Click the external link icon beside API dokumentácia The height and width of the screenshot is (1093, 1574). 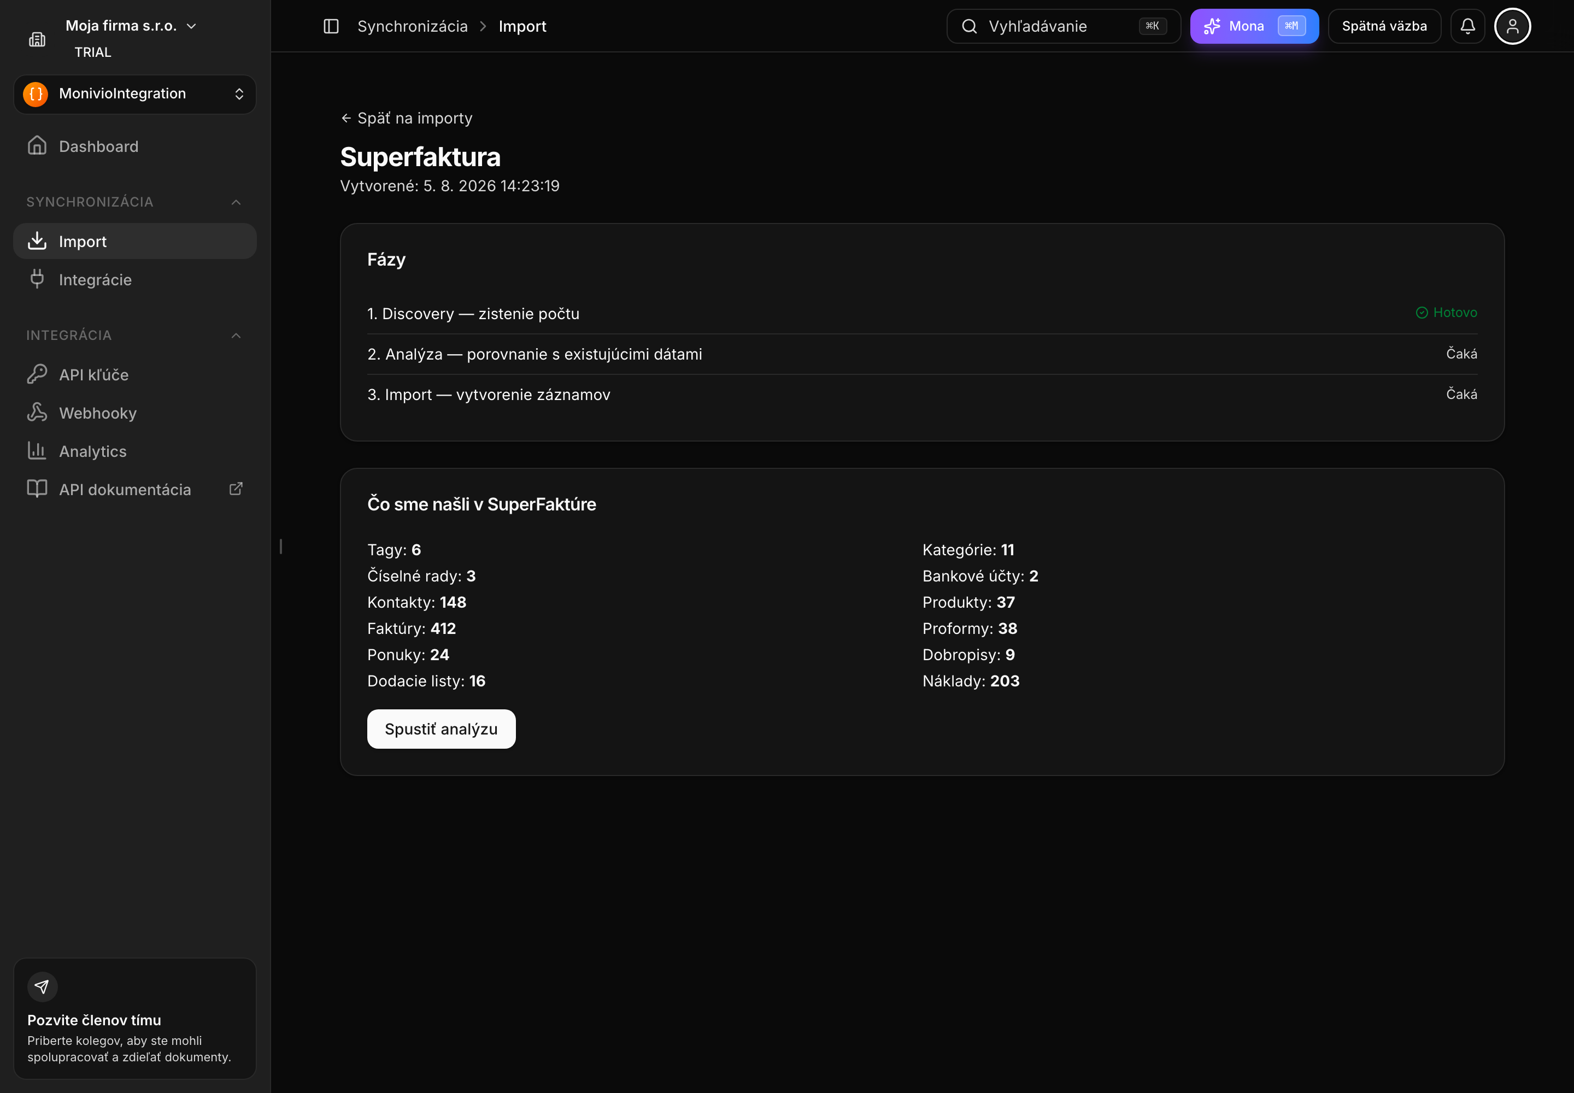coord(236,489)
